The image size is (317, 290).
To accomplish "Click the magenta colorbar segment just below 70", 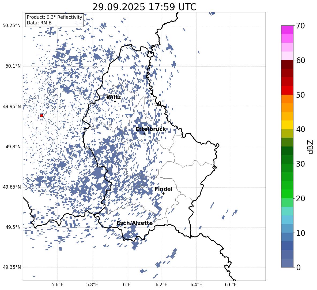I will [287, 30].
